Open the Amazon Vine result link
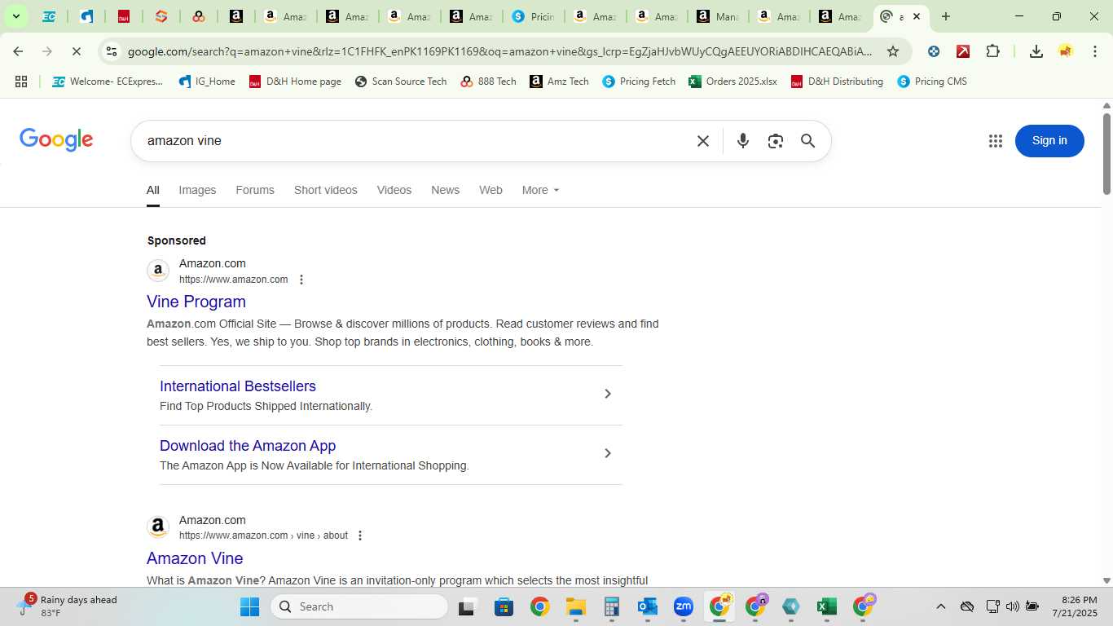 pos(195,558)
